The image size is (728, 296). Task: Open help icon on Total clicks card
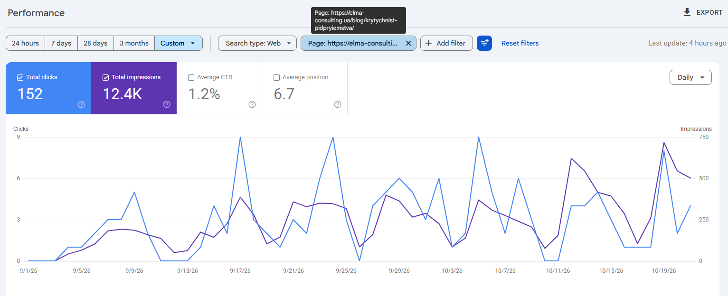pyautogui.click(x=81, y=104)
